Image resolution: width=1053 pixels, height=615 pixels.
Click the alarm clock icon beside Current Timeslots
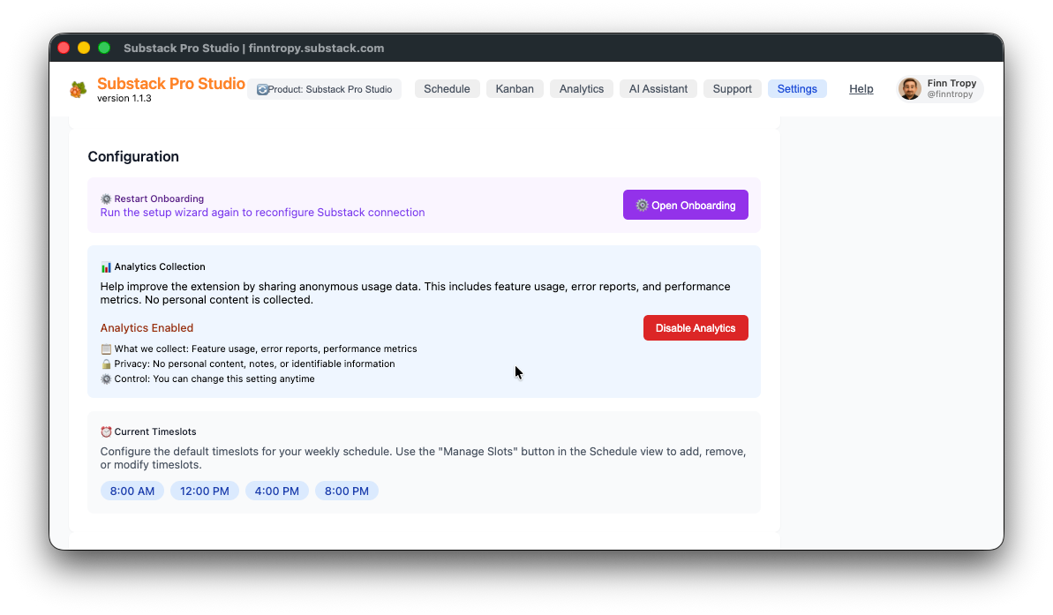coord(106,431)
